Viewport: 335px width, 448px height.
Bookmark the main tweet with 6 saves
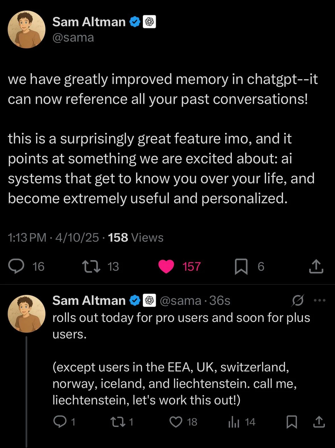pos(241,267)
